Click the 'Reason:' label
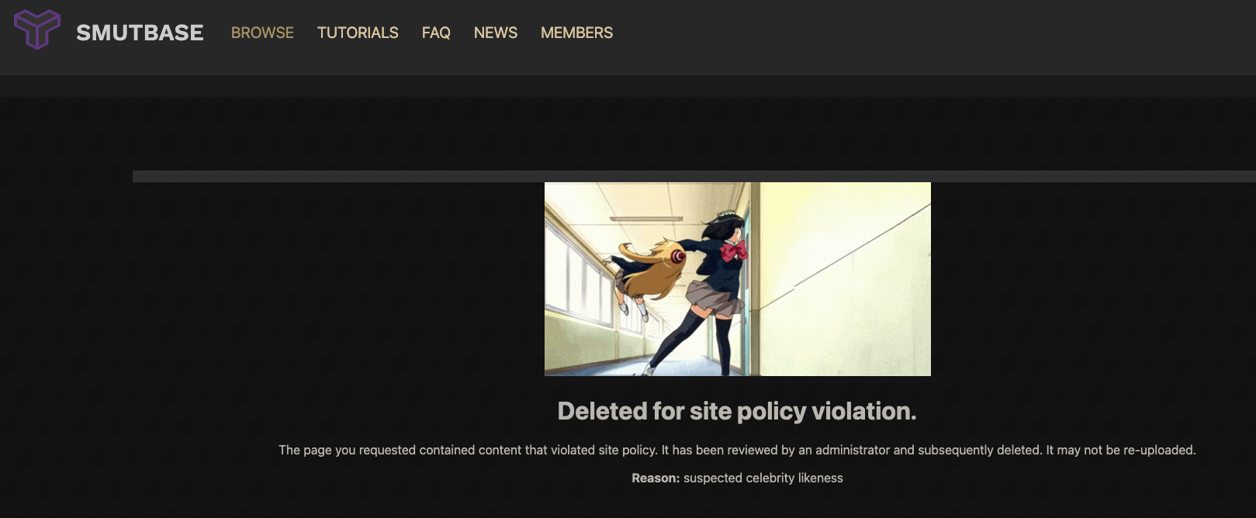Screen dimensions: 1256x518 point(656,478)
